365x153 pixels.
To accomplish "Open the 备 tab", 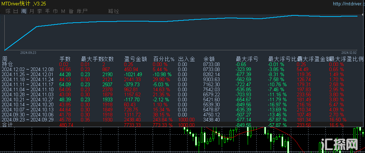I will coord(71,11).
